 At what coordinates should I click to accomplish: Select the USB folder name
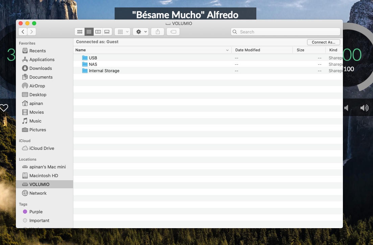93,58
